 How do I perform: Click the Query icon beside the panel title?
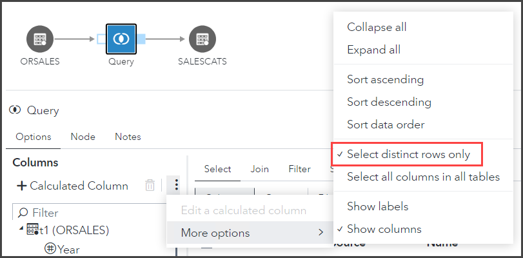point(15,110)
